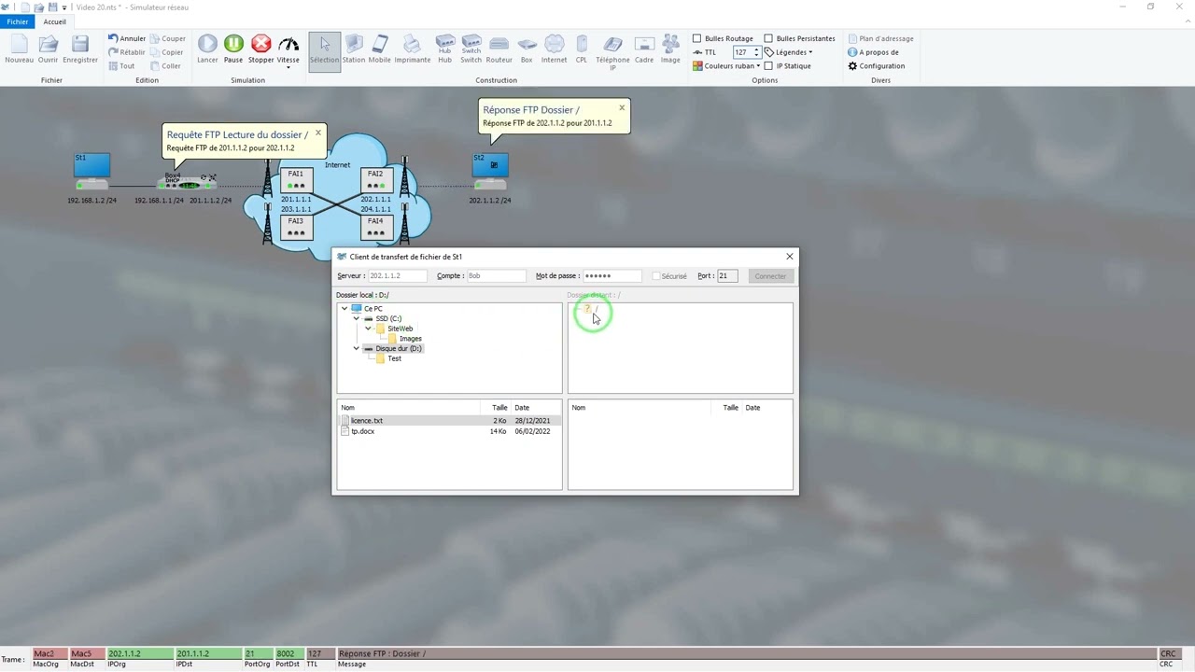Pick the Hub construction tool

pyautogui.click(x=445, y=49)
